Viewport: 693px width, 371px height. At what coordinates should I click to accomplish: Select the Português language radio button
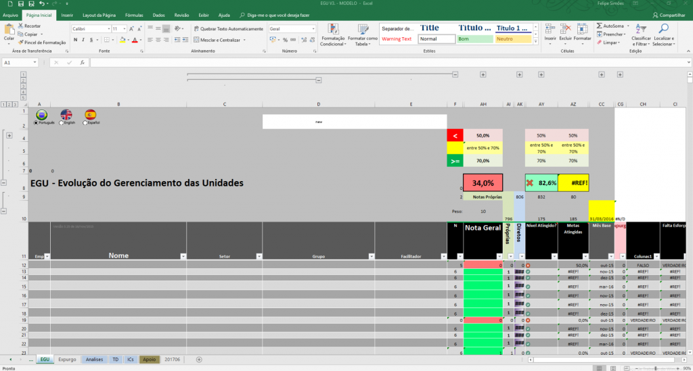pyautogui.click(x=37, y=123)
